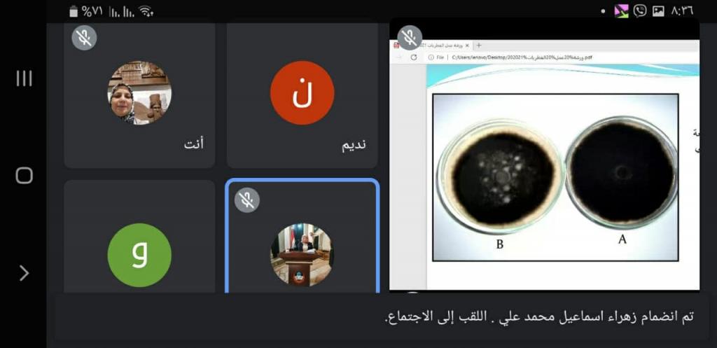
Task: Tap the muted mic icon on the shared presentation
Action: coord(410,38)
